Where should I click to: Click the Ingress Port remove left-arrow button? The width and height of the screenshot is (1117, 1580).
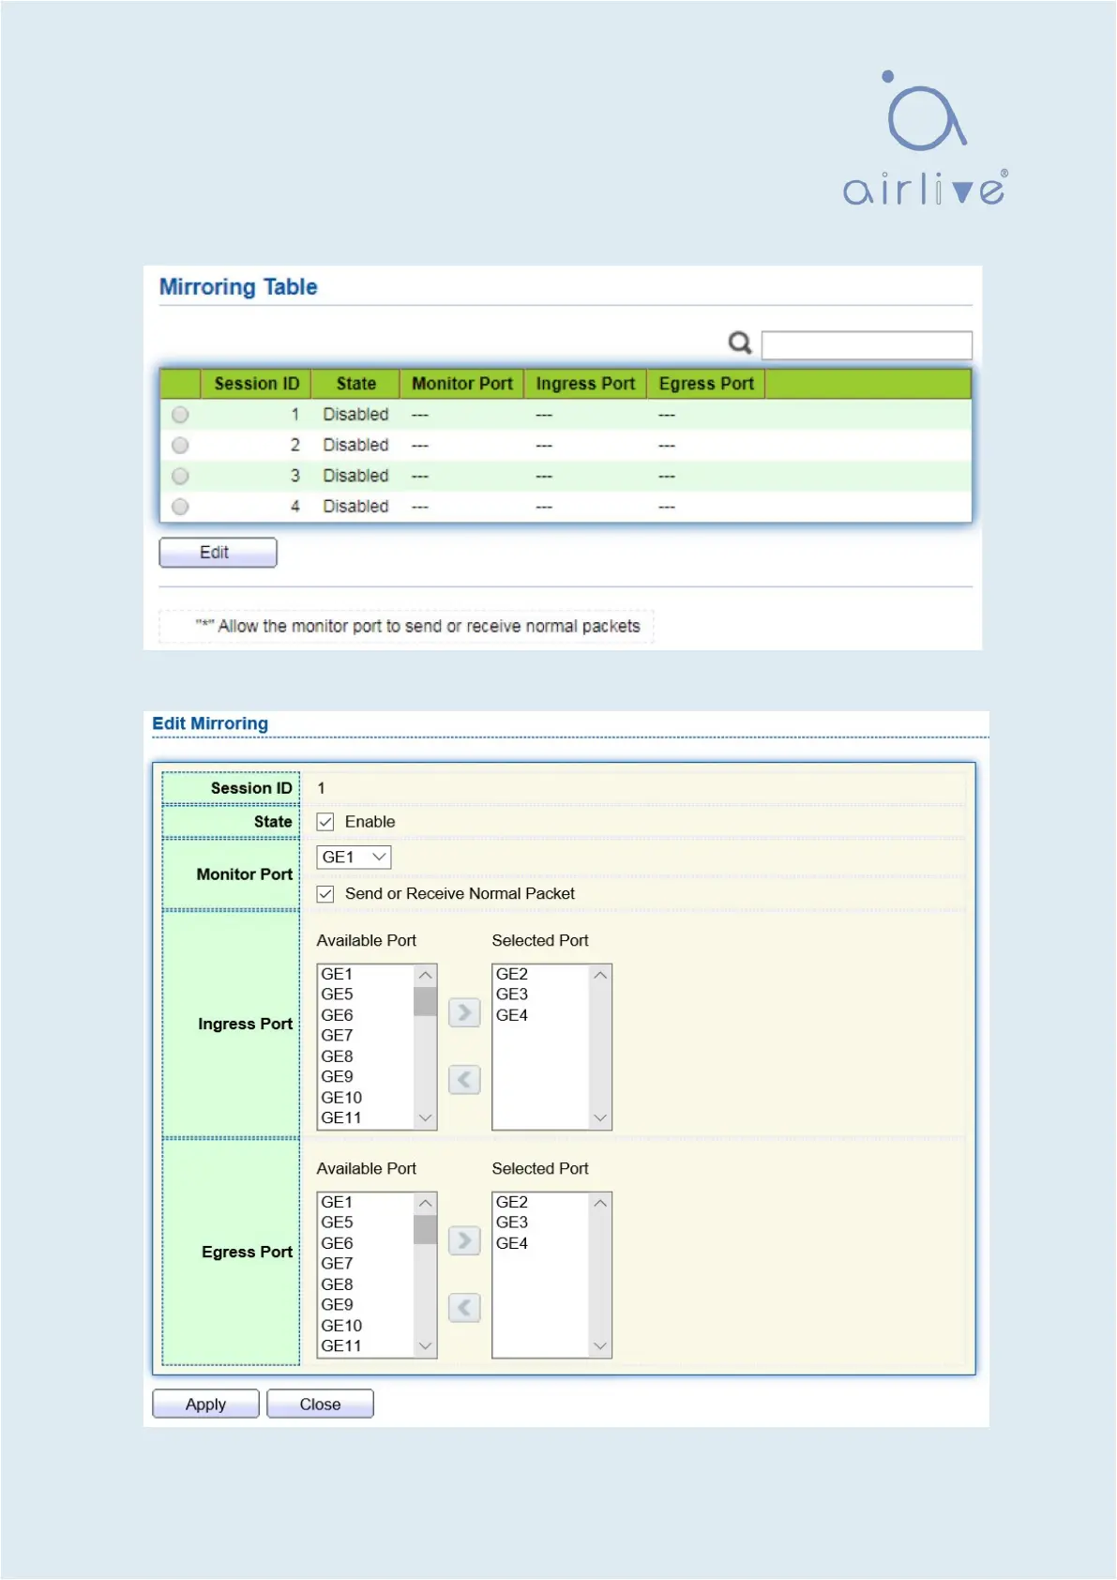(464, 1080)
